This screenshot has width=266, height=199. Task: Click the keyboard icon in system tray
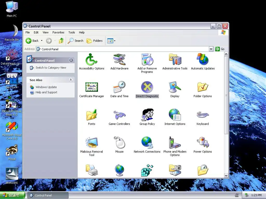click(237, 195)
